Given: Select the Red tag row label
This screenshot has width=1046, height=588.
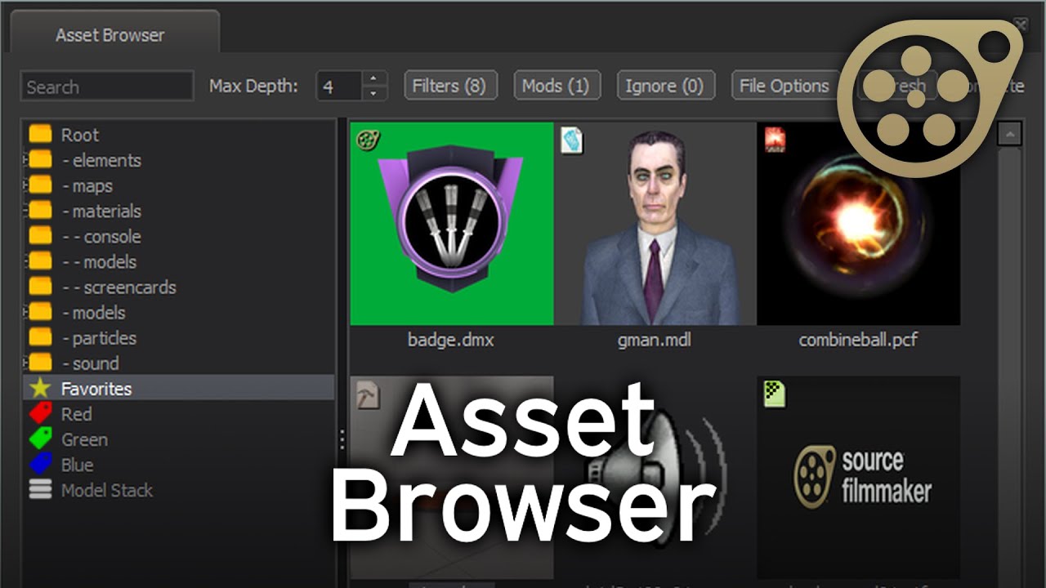Looking at the screenshot, I should (77, 414).
